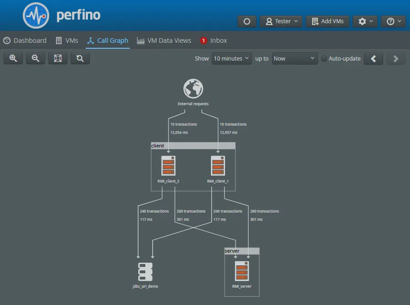Select the zoom out tool
This screenshot has height=305, width=410.
tap(35, 58)
